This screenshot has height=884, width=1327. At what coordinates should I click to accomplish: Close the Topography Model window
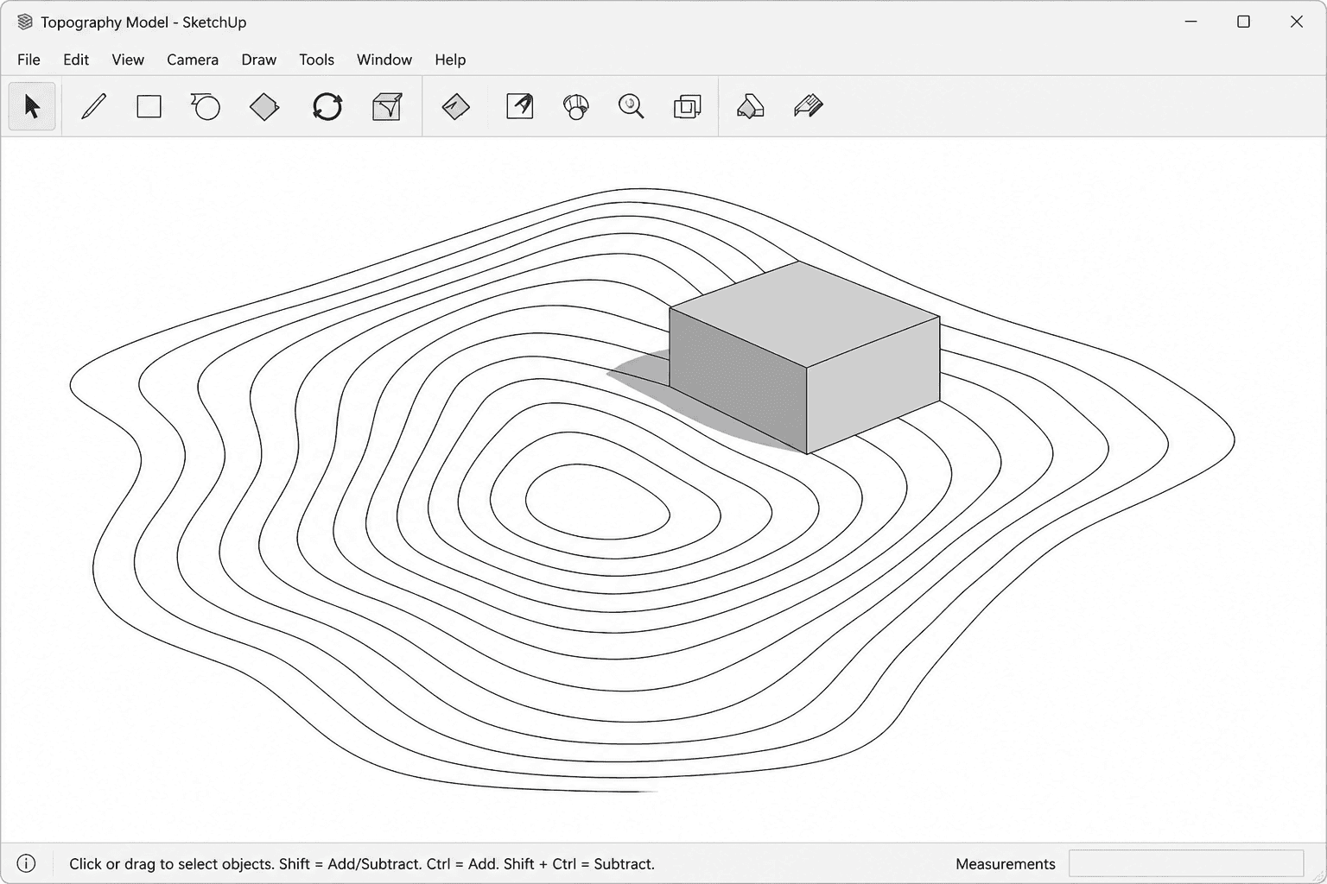pyautogui.click(x=1296, y=22)
